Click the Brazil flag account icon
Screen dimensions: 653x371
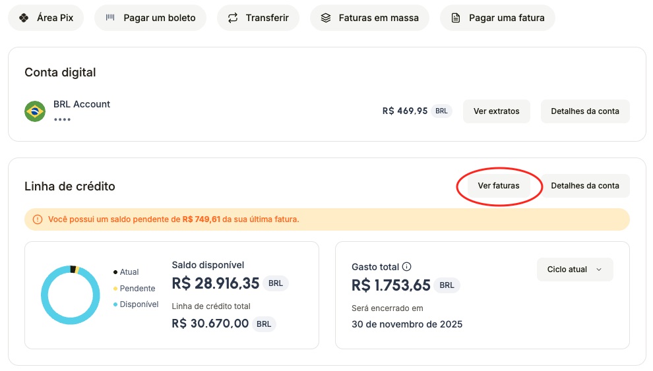(35, 111)
